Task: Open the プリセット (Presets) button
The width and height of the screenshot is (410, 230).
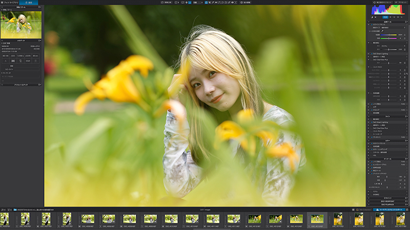Action: [401, 3]
